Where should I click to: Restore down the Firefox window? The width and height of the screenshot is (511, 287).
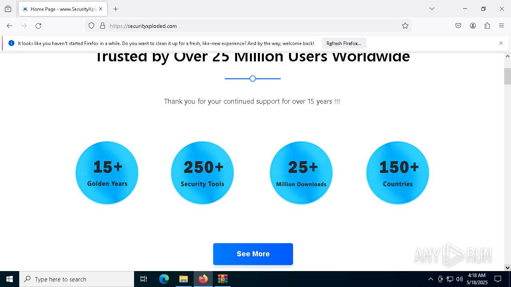[483, 9]
